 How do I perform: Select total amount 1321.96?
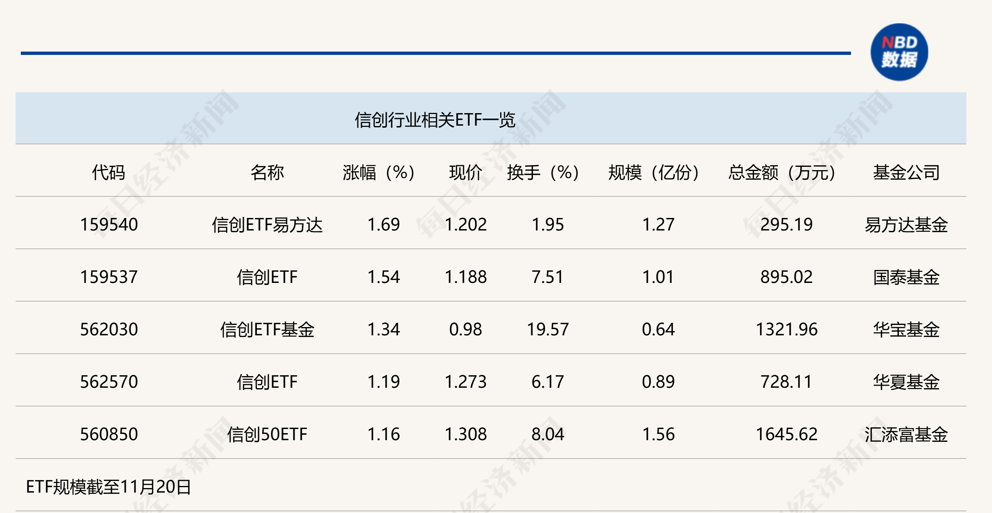click(786, 330)
